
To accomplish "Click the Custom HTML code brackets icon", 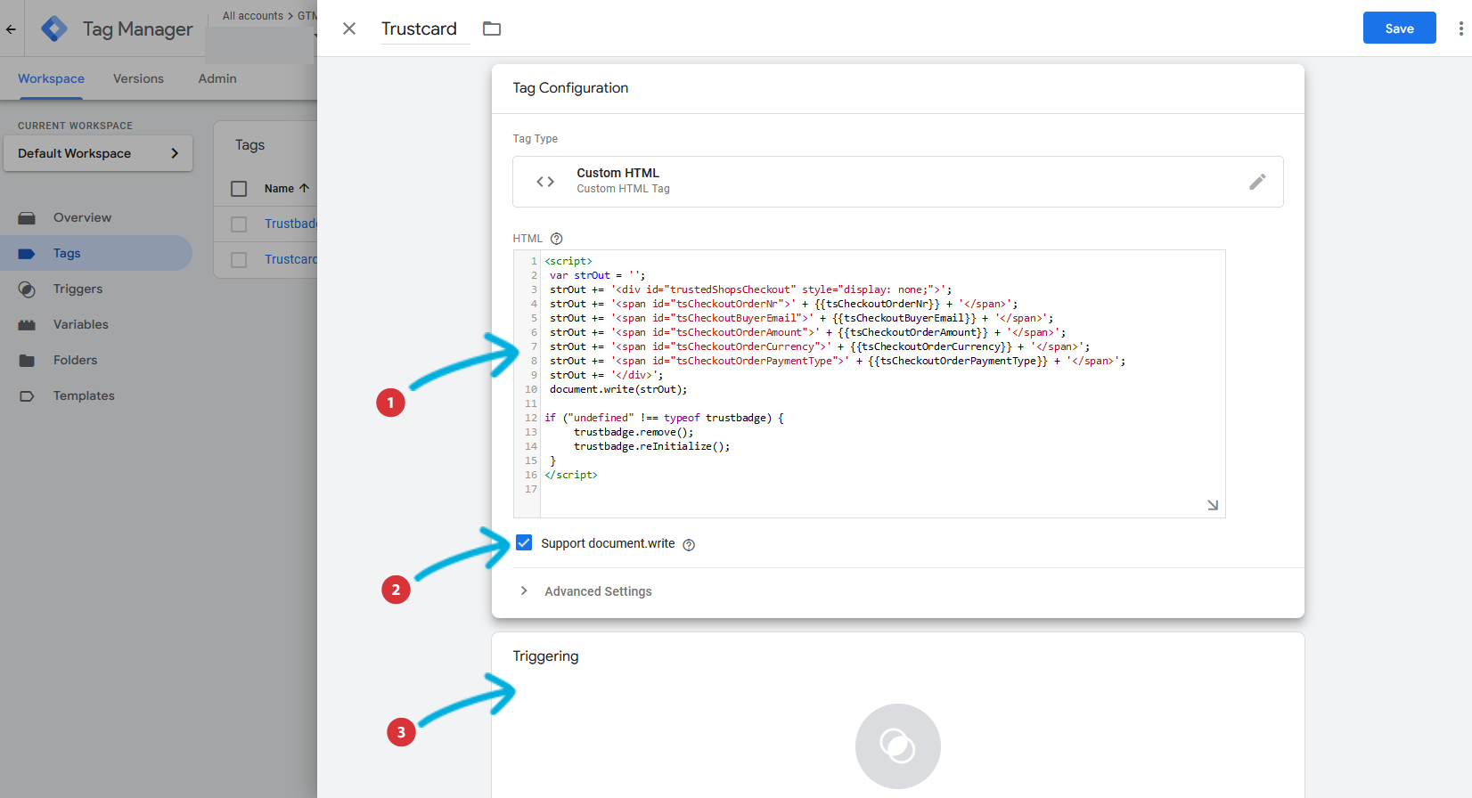I will point(545,182).
